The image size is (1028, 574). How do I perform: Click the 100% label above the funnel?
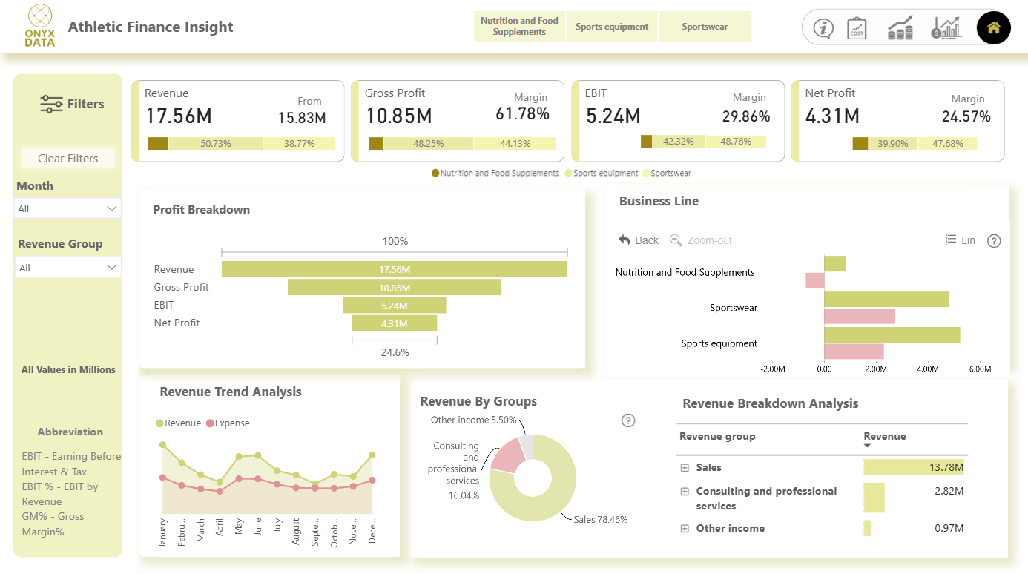pos(395,241)
